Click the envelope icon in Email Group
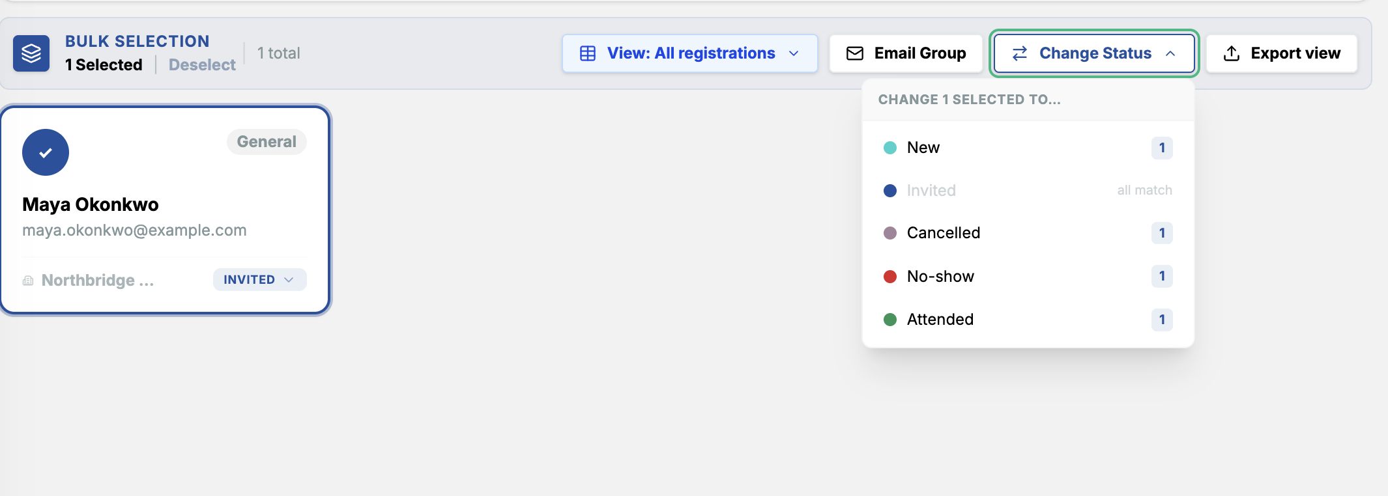This screenshot has height=496, width=1388. point(855,53)
